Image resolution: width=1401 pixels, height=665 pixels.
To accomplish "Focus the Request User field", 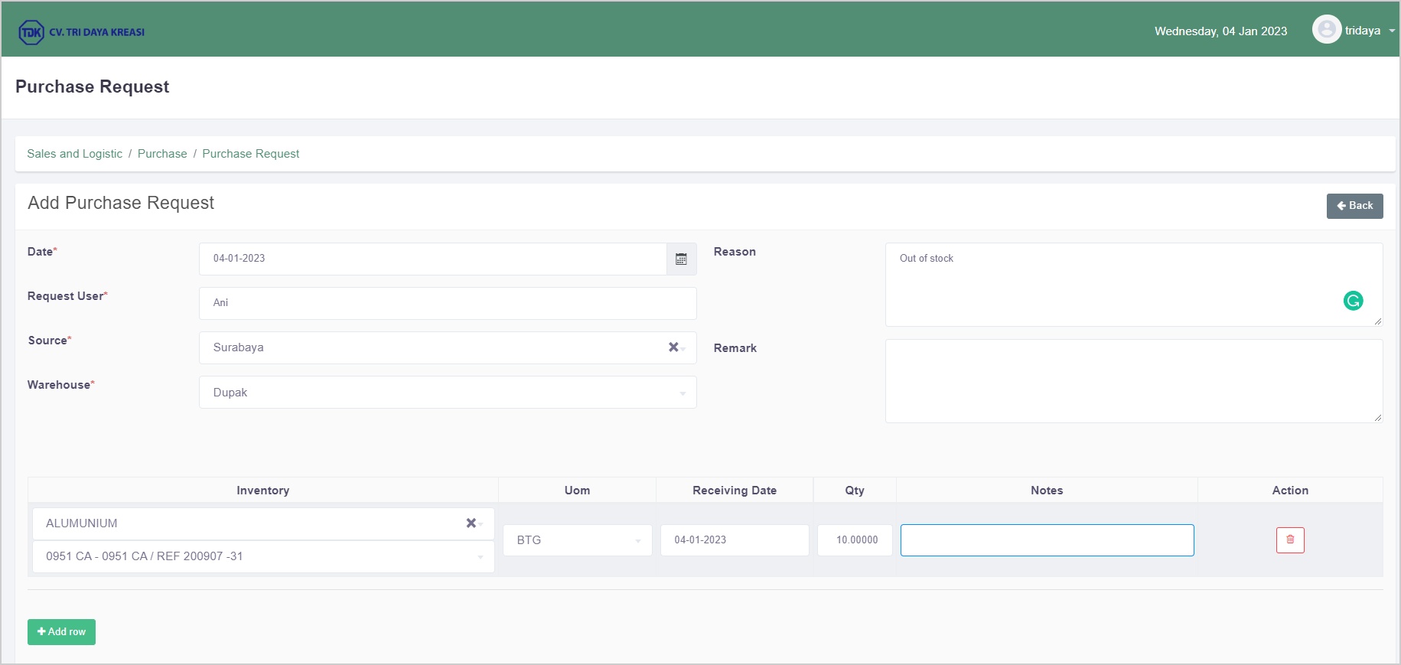I will (448, 303).
